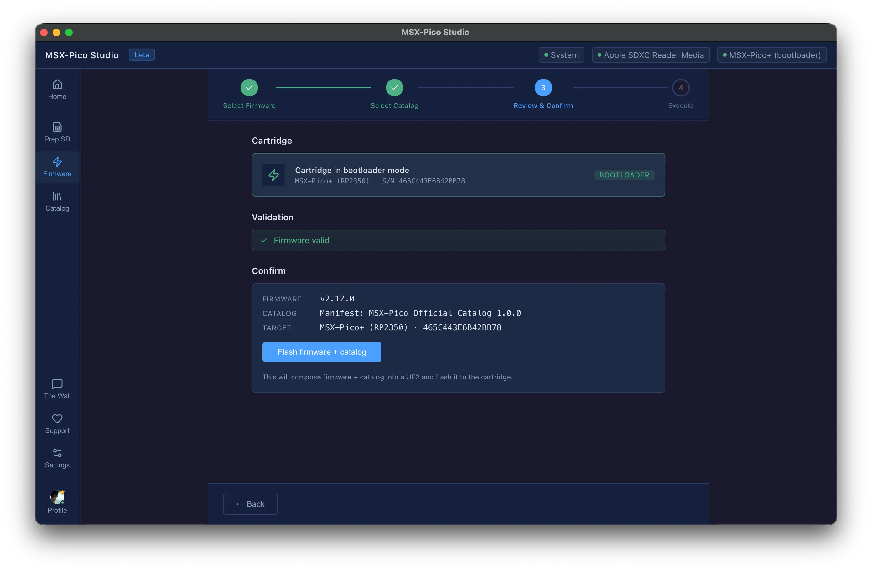Go to Select Firmware step

click(249, 88)
